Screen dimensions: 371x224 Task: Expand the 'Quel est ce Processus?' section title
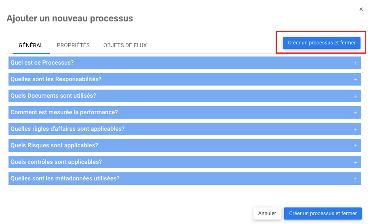[42, 63]
